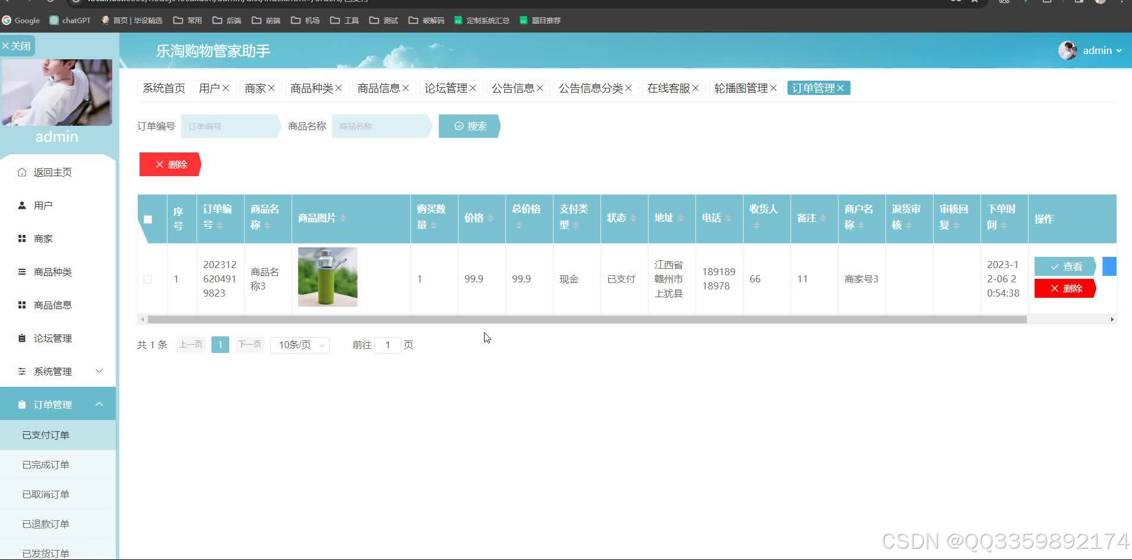Click the scrollbar left arrow under the table
This screenshot has height=560, width=1132.
coord(143,320)
